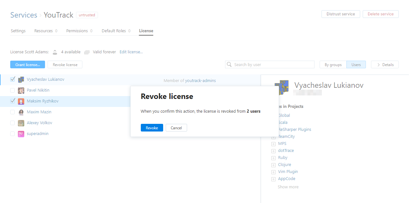The image size is (409, 203).
Task: Click the untrusted status badge
Action: pos(87,15)
